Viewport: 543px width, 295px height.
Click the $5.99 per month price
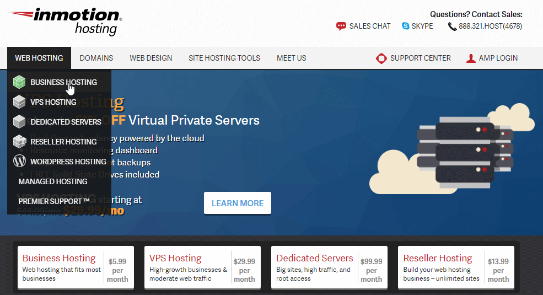coord(117,270)
